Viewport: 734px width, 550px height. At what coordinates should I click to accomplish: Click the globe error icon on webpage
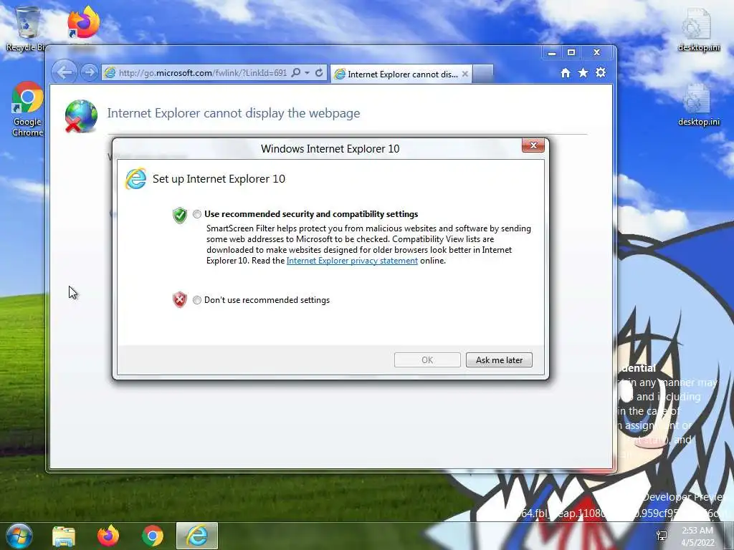pos(80,116)
